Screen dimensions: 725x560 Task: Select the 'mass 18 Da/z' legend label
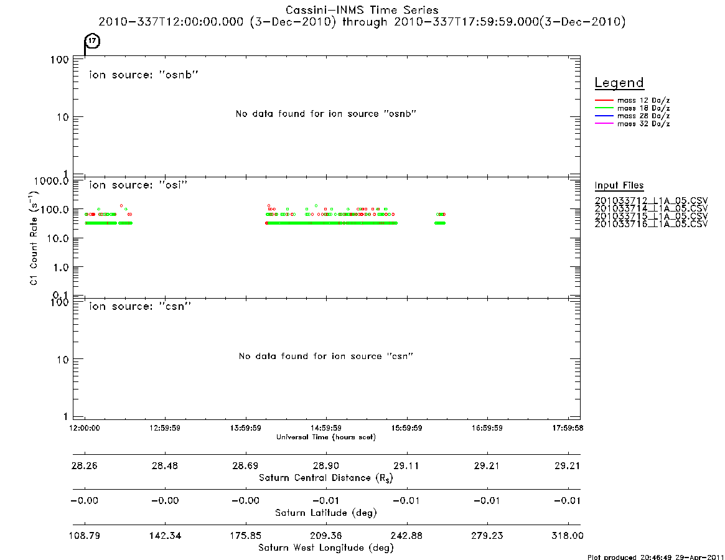point(643,108)
